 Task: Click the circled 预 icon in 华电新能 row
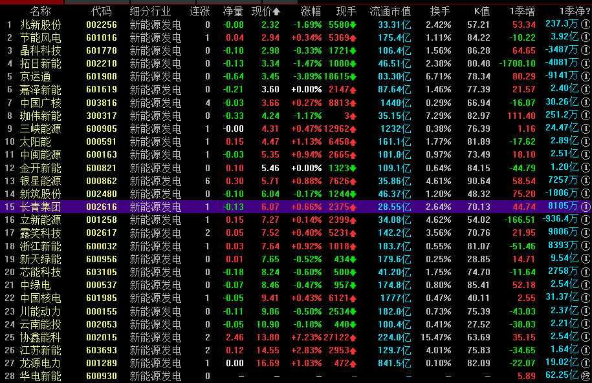pyautogui.click(x=586, y=376)
